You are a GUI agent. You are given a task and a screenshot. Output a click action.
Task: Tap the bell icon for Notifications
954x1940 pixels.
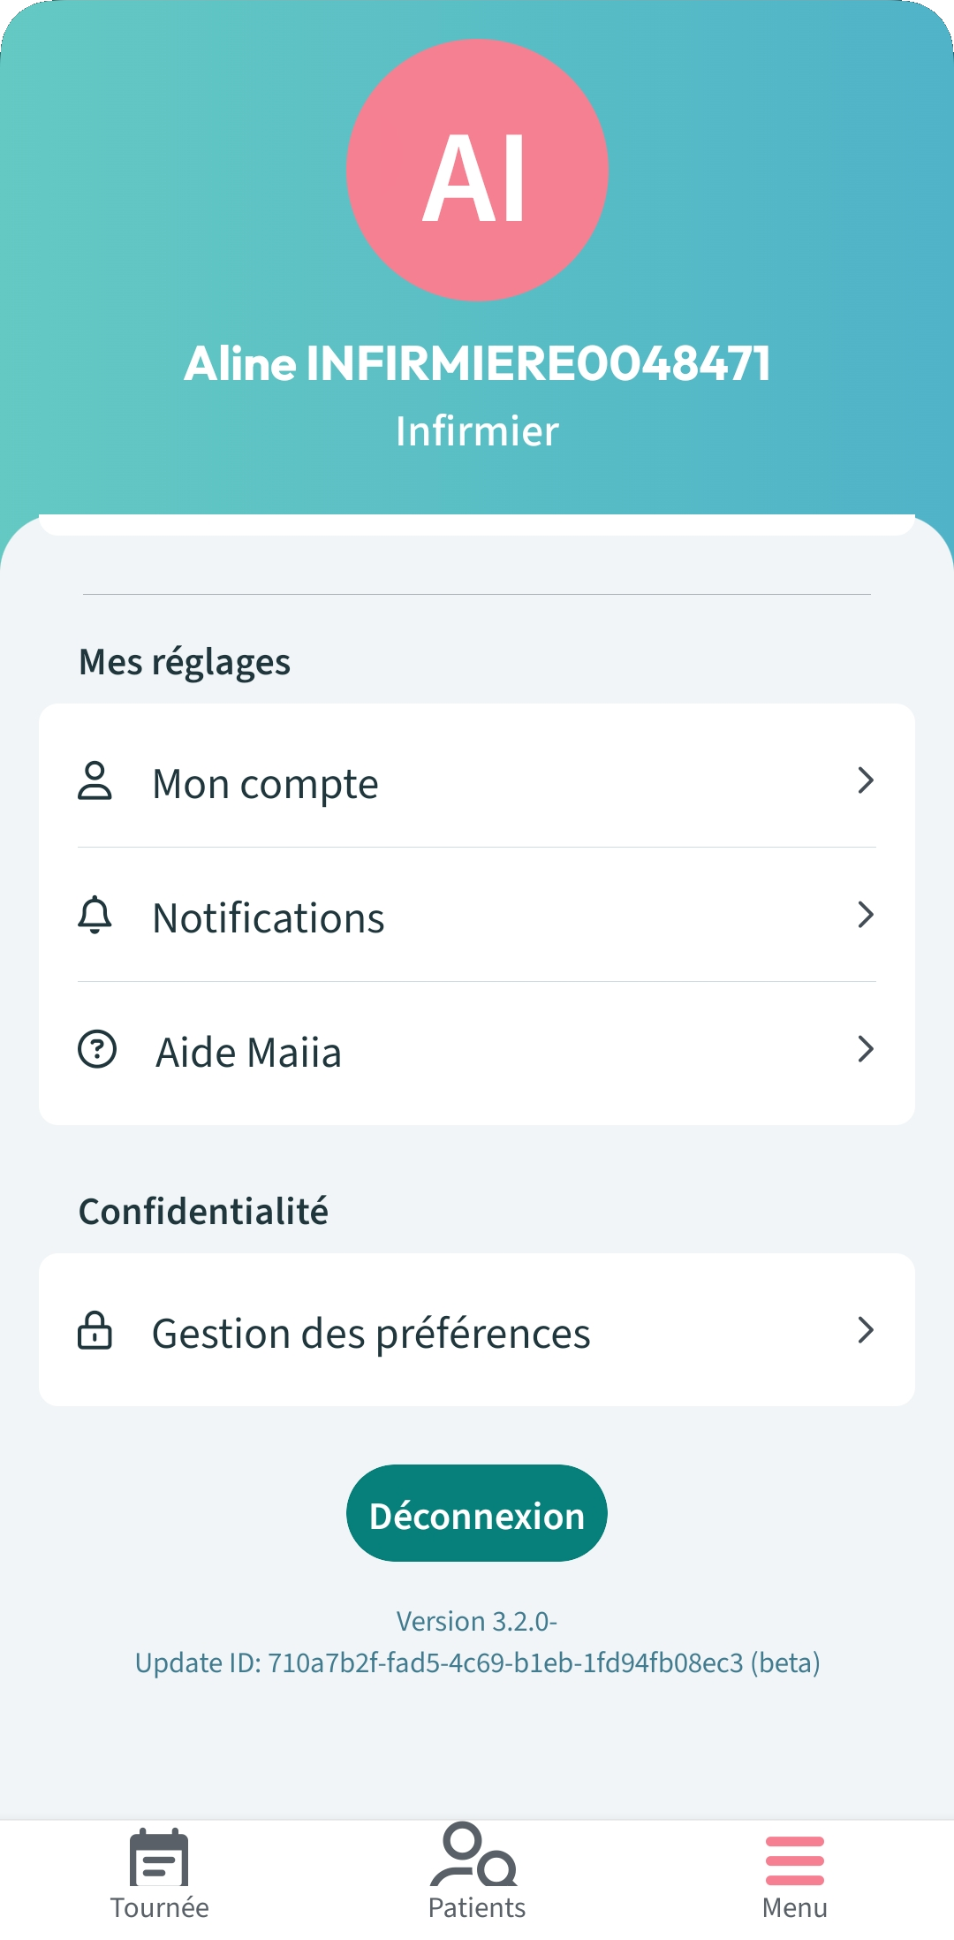(95, 916)
